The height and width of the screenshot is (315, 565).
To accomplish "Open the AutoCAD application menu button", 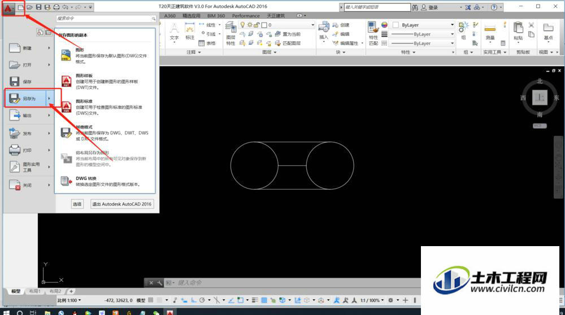I will (8, 7).
